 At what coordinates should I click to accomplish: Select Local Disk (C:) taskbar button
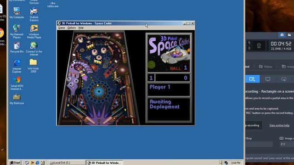(x=67, y=163)
